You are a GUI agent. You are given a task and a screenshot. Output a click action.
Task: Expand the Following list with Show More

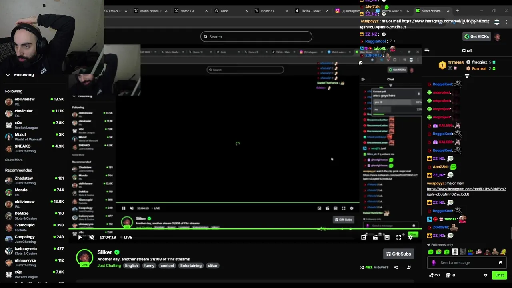(14, 160)
